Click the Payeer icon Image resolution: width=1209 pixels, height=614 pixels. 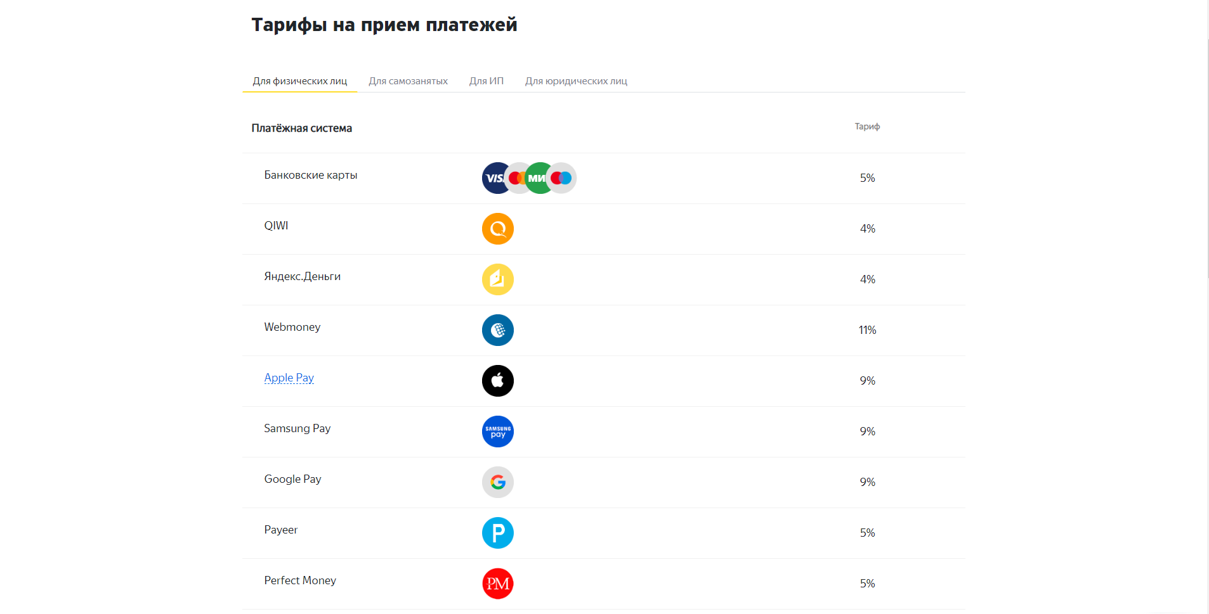498,533
